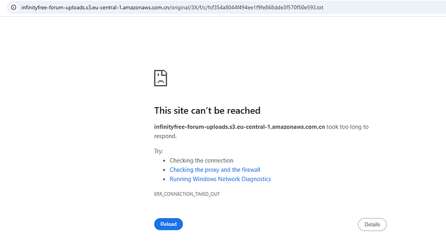Click the This site can't be reached heading
The image size is (446, 246).
pyautogui.click(x=207, y=110)
